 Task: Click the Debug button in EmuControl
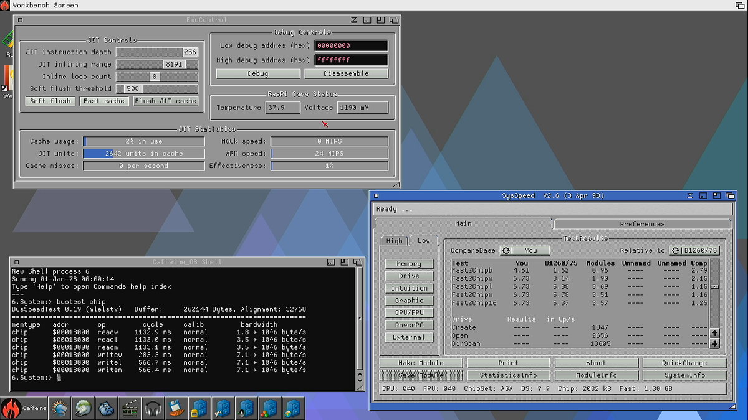(258, 73)
